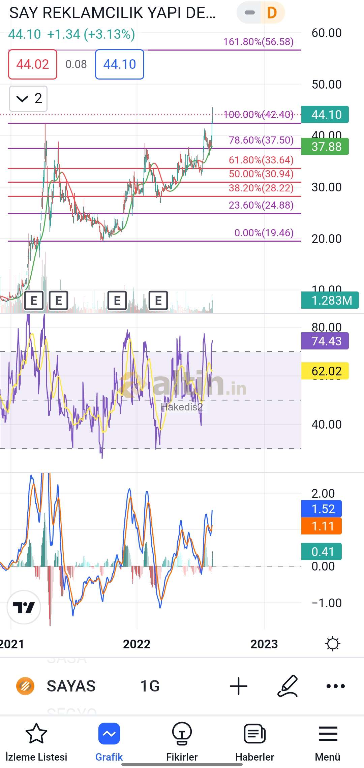Image resolution: width=364 pixels, height=768 pixels.
Task: Open the three-dots more options
Action: click(x=336, y=686)
